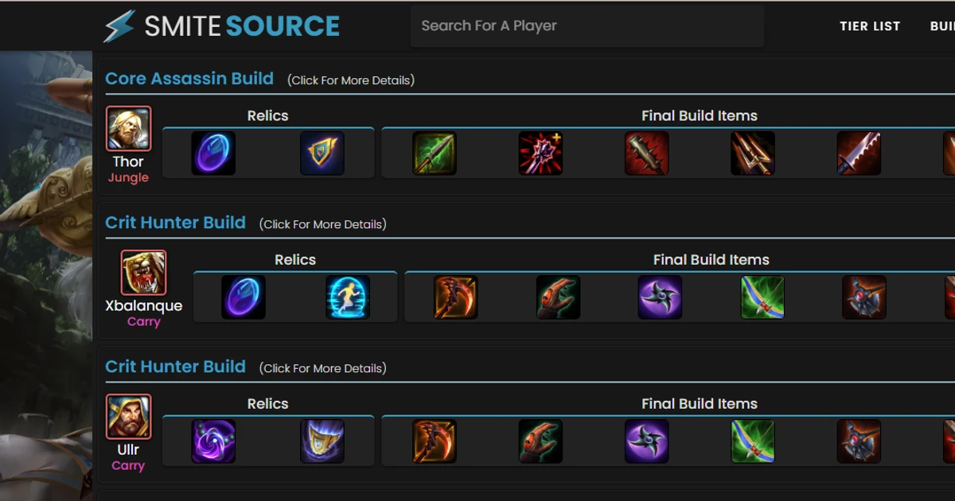Select the green dagger item in Thor's build

click(x=435, y=153)
